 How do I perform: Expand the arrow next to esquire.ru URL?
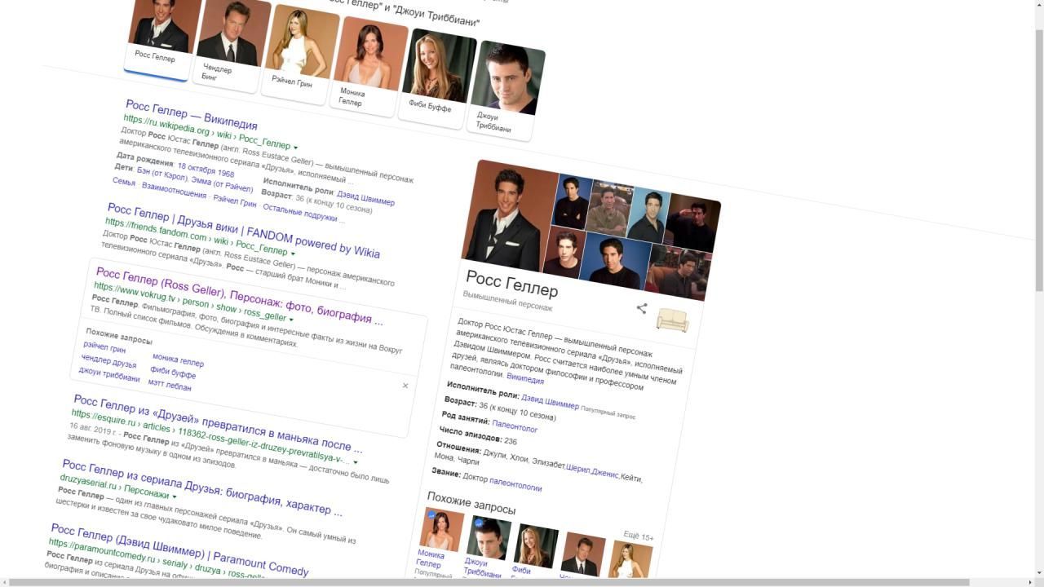(356, 462)
